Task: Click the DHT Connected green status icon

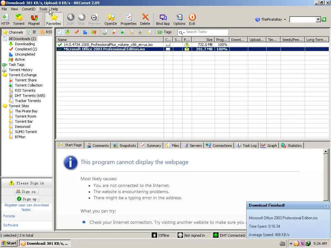Action: tap(216, 235)
